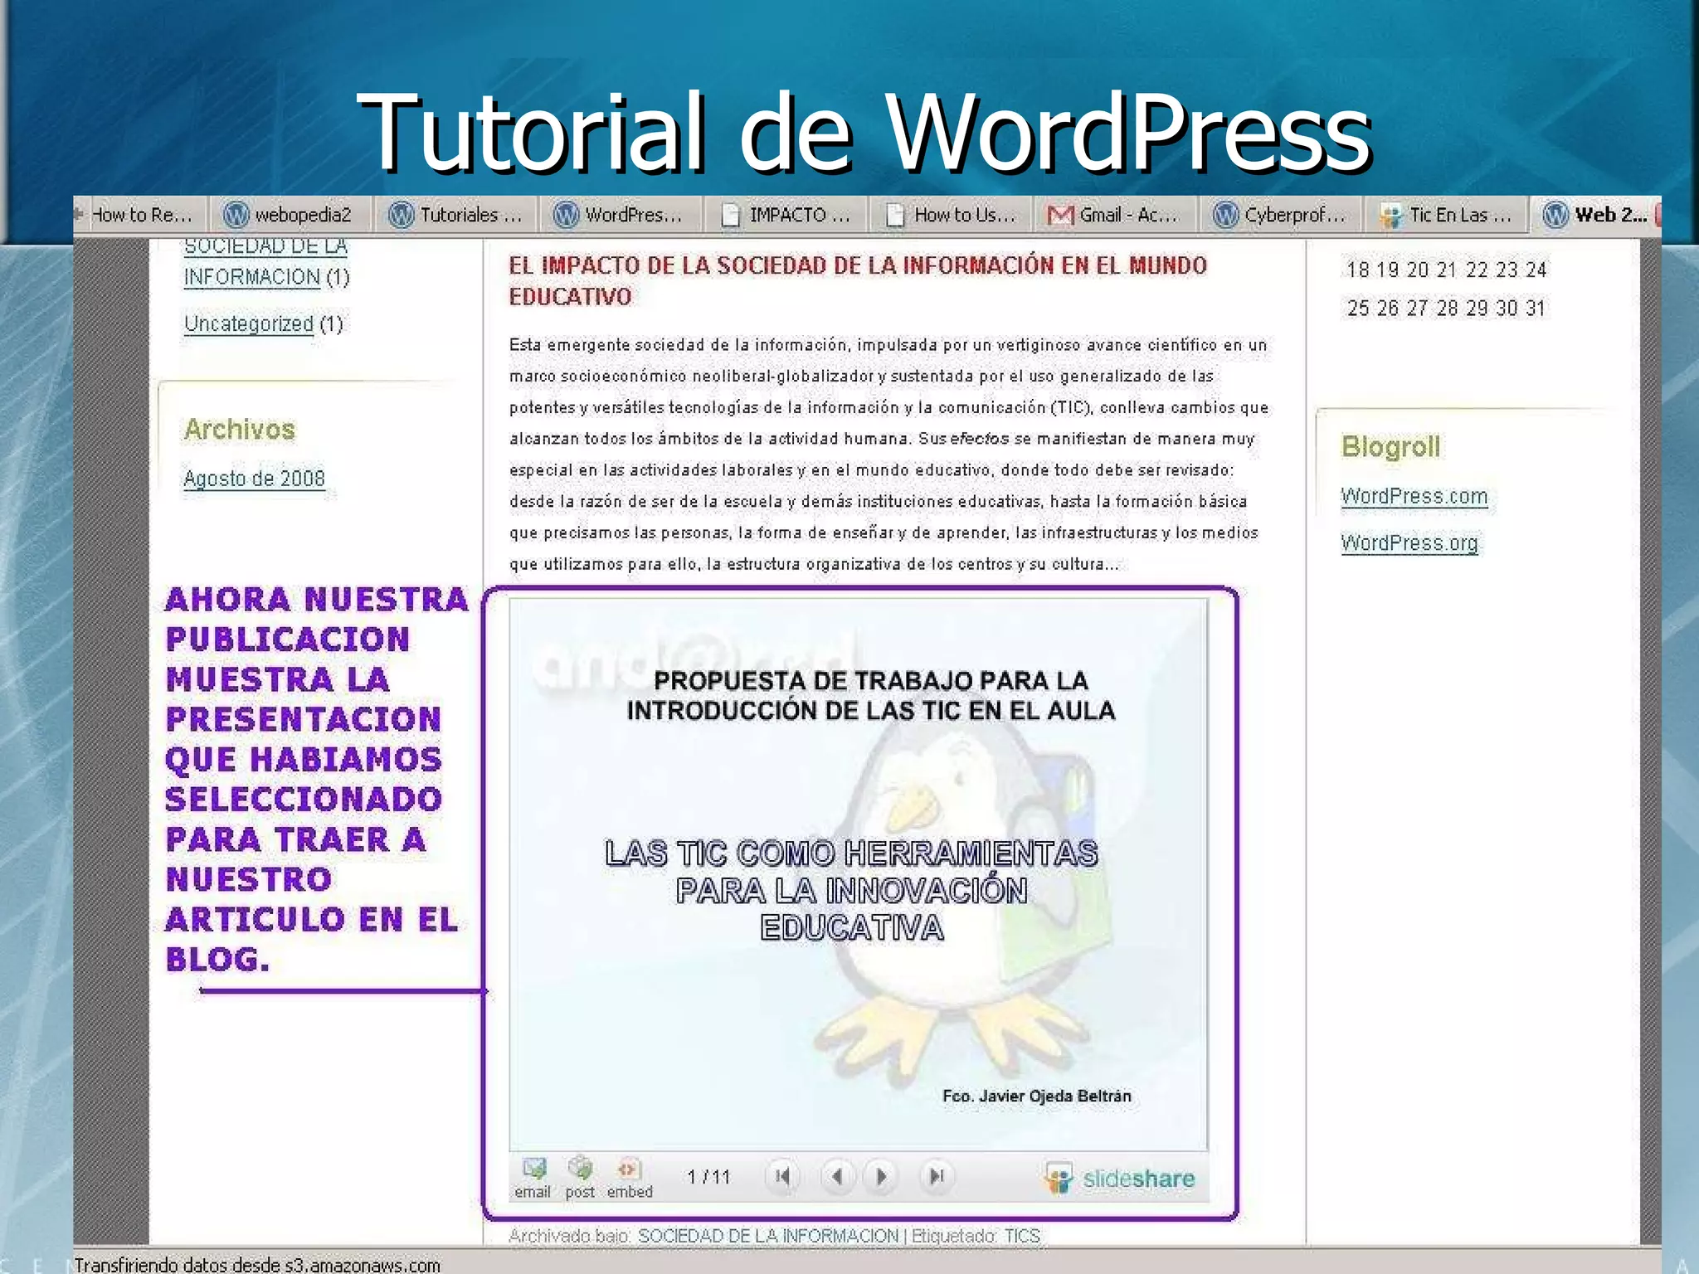Select calendar day 31
Screen dimensions: 1699x1274
pos(1536,309)
